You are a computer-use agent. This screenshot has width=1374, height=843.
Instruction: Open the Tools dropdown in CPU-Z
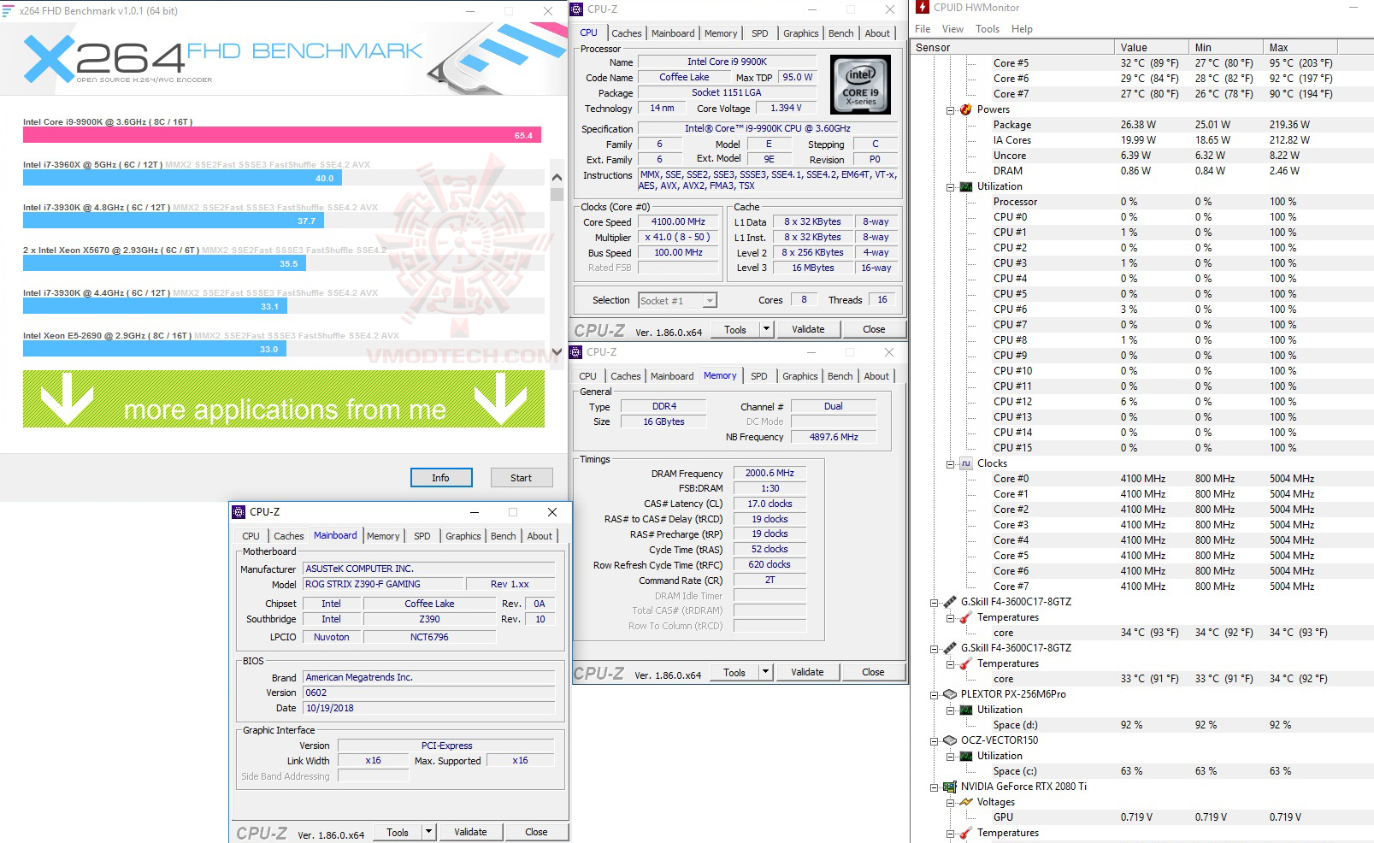tap(766, 329)
